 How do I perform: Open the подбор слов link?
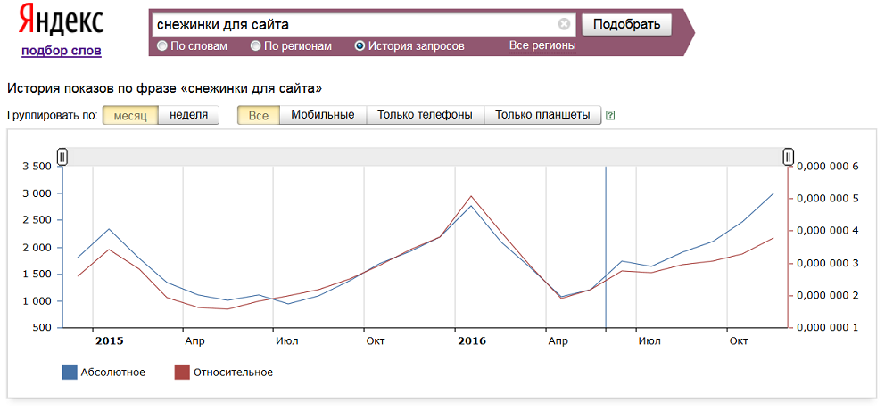62,51
